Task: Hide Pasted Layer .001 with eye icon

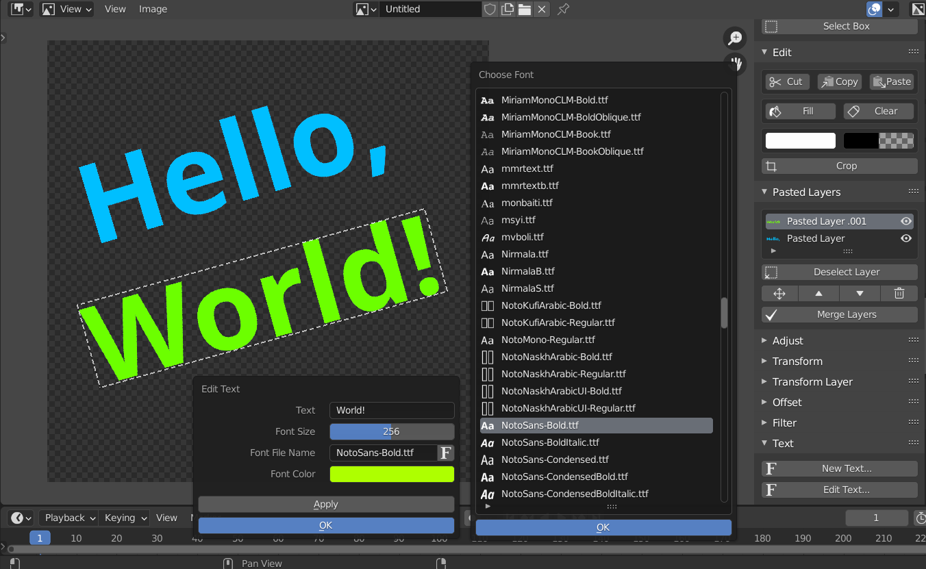Action: [x=906, y=221]
